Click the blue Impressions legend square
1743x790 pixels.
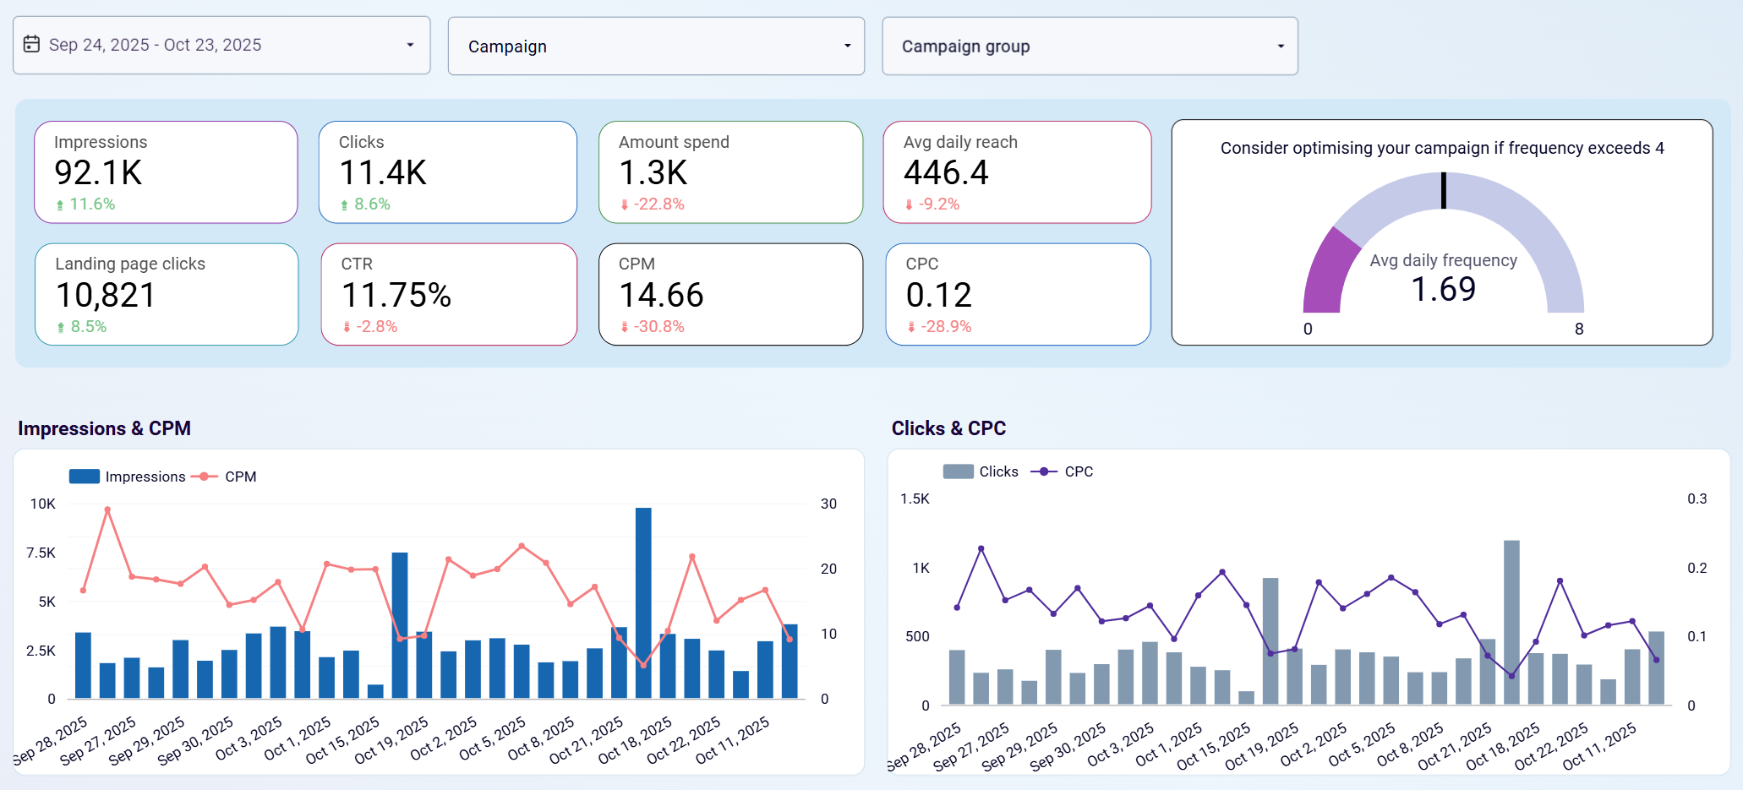tap(84, 477)
